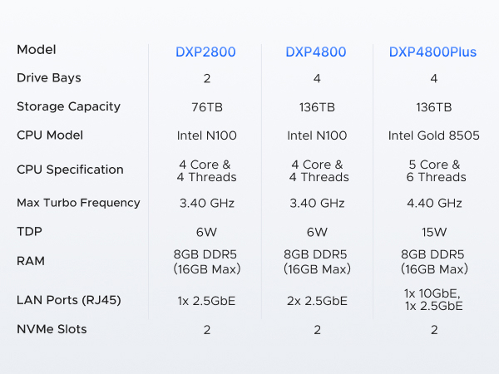This screenshot has height=374, width=499.
Task: Select the "Max Turbo Frequency" row label
Action: [78, 203]
